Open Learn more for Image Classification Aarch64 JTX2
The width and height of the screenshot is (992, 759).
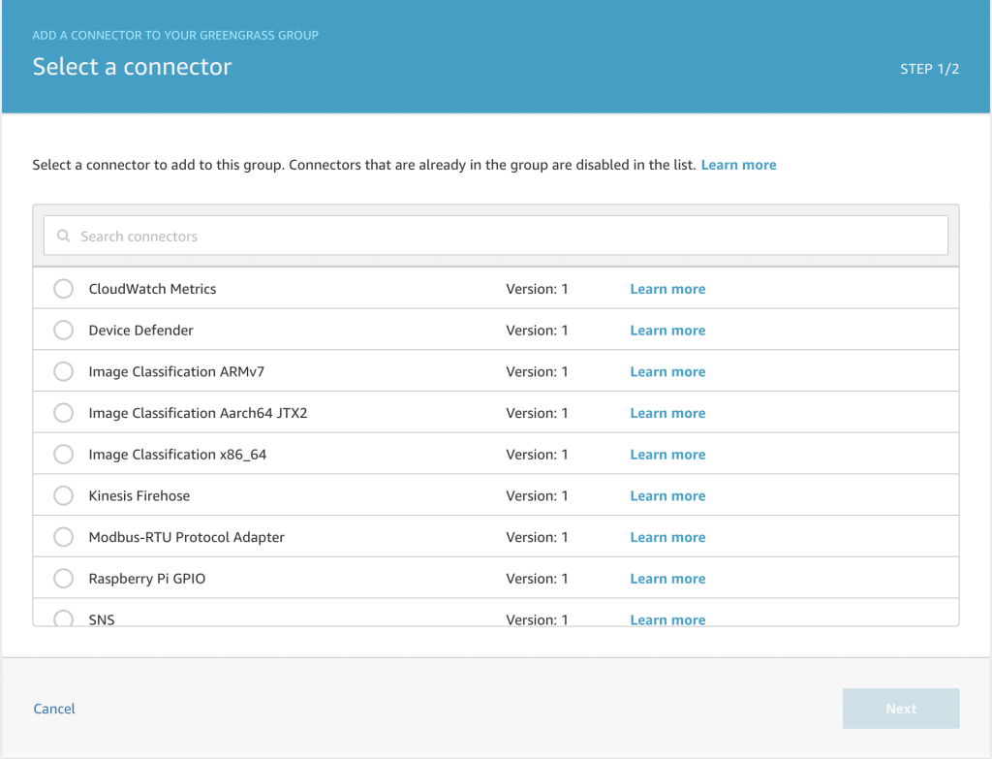667,413
